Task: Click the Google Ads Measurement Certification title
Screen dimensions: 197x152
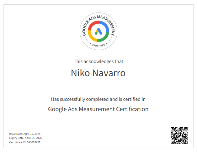Action: [x=98, y=109]
